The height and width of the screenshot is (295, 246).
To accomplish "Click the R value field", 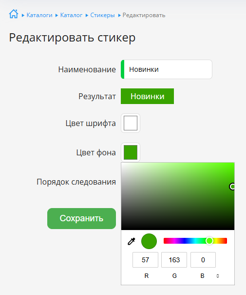I will coord(145,260).
